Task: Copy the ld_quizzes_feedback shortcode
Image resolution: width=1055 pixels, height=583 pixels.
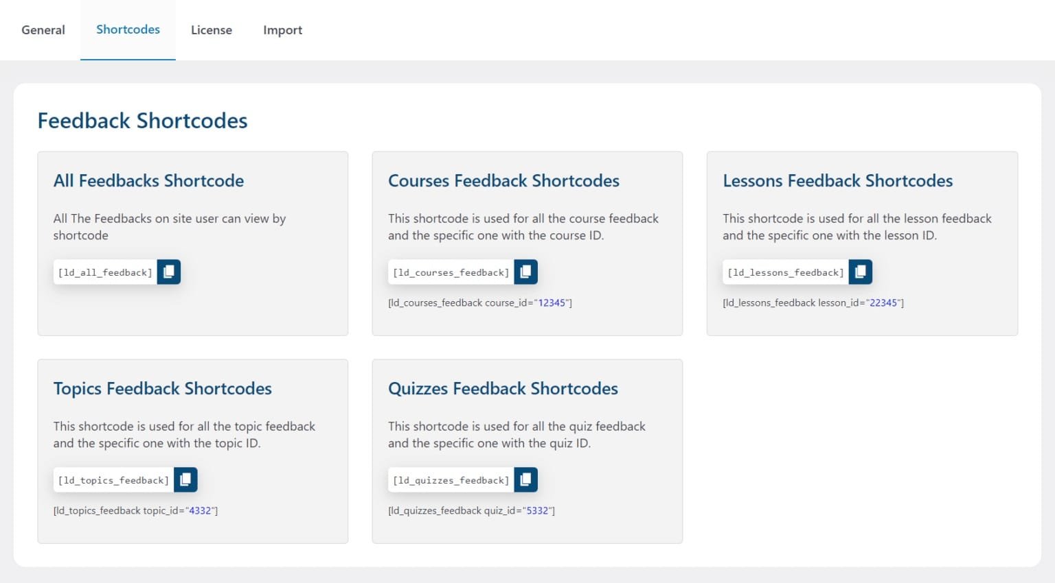Action: pyautogui.click(x=525, y=480)
